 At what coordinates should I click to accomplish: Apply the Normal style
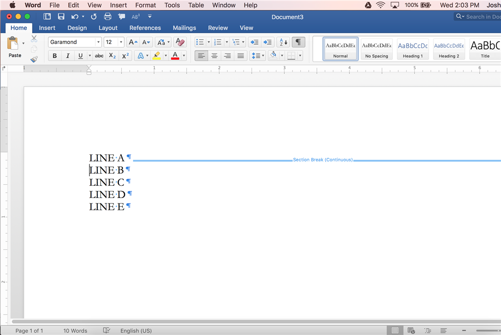[341, 49]
